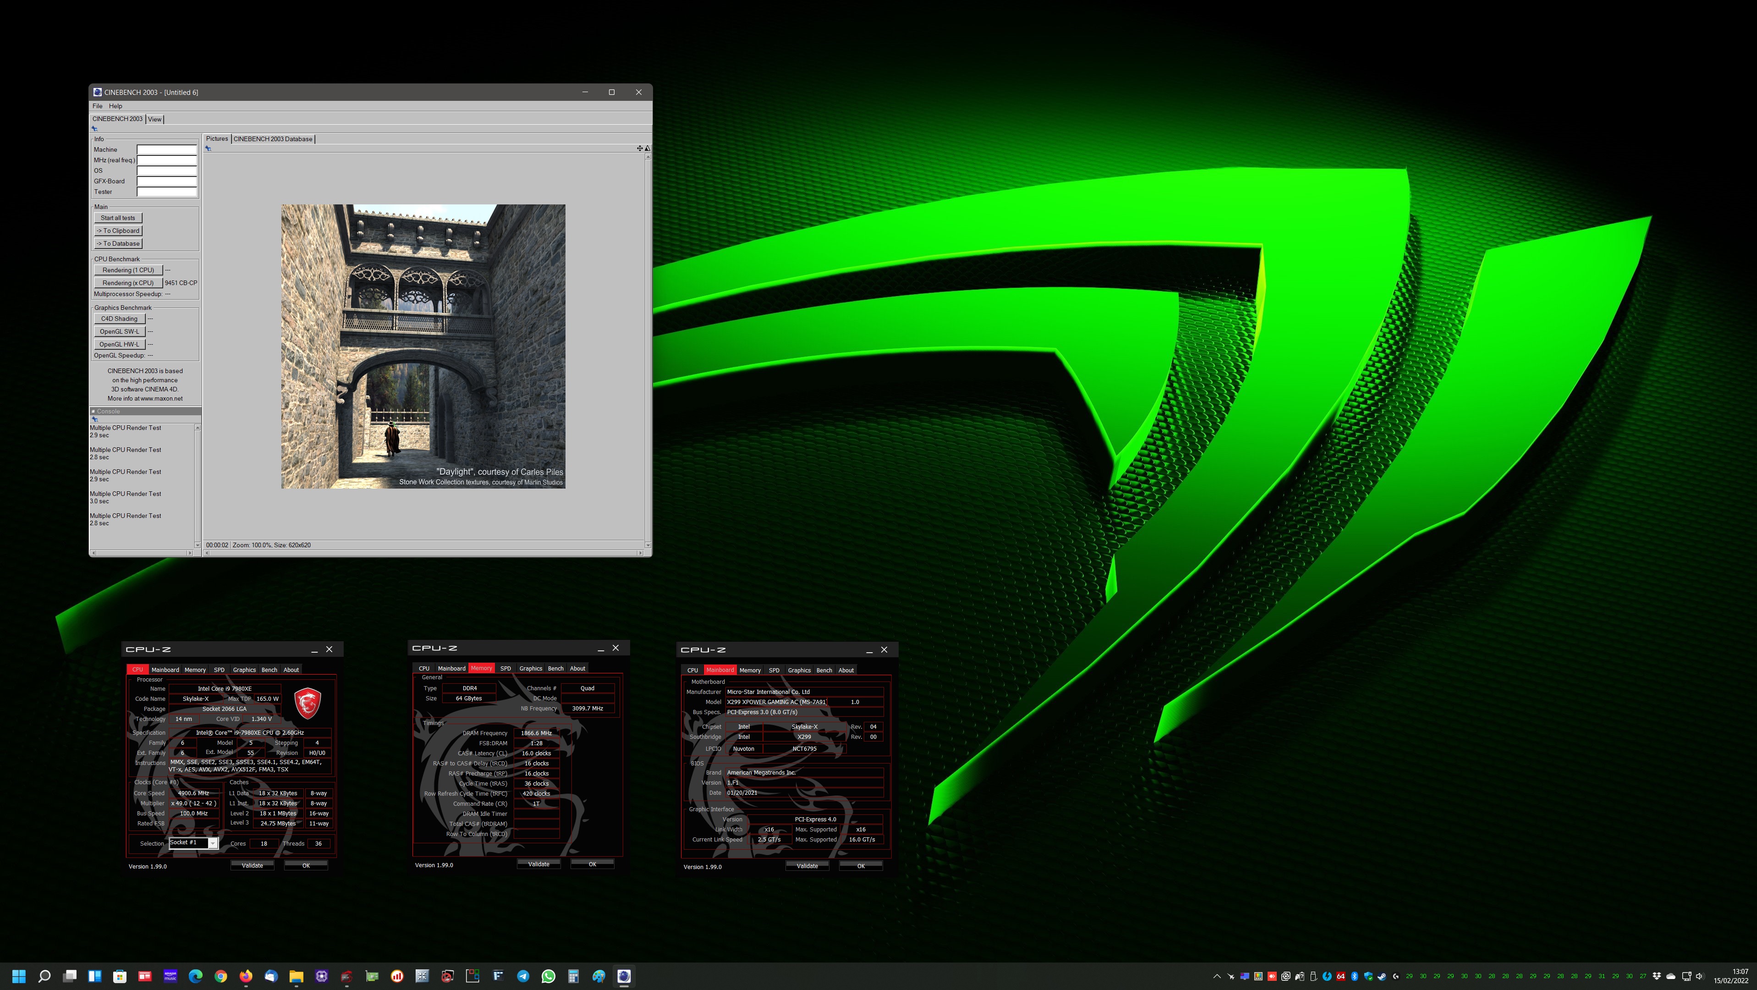Viewport: 1757px width, 990px height.
Task: Click the OneDrive cloud tray icon
Action: click(x=1671, y=976)
